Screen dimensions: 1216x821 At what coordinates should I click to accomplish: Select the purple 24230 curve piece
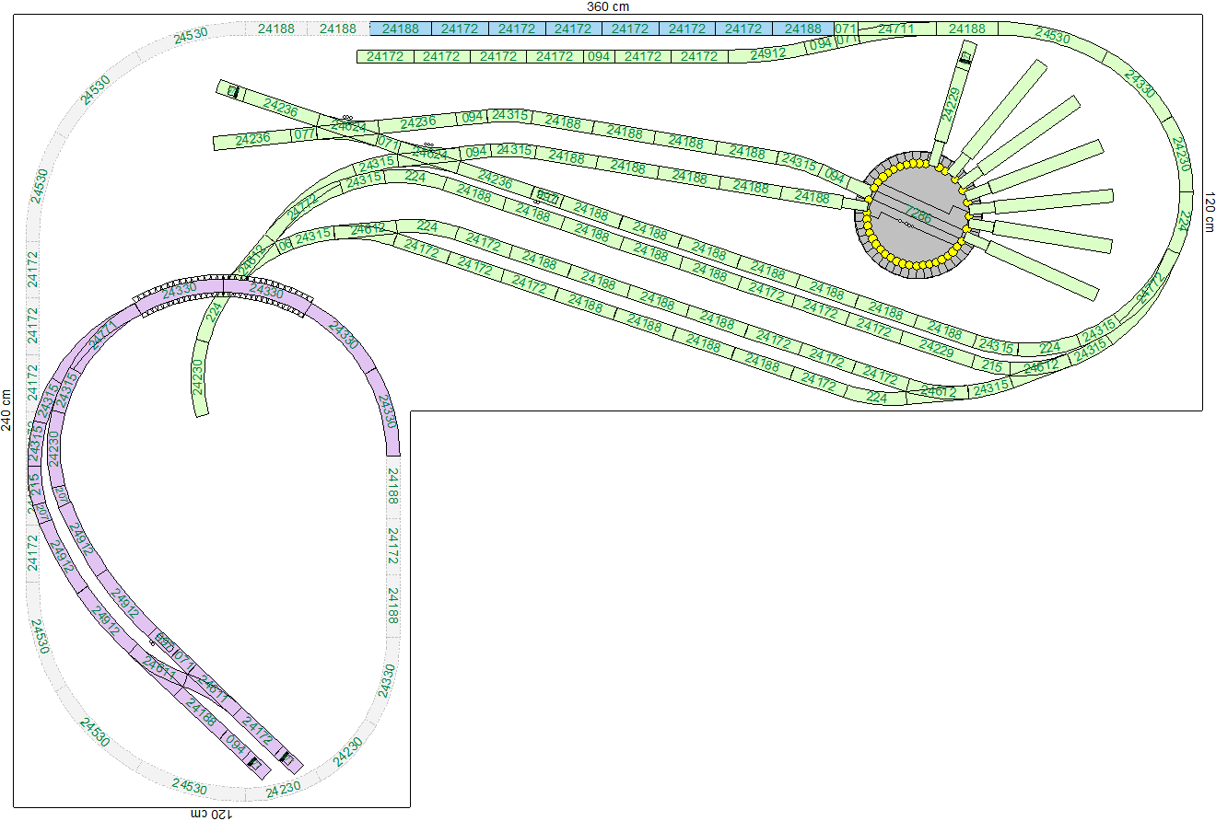(x=53, y=446)
